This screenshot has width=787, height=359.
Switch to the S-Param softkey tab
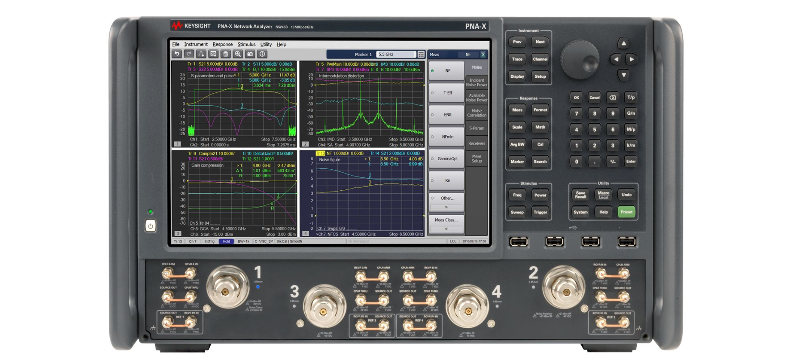[x=476, y=129]
